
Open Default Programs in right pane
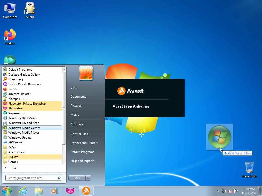pos(82,152)
